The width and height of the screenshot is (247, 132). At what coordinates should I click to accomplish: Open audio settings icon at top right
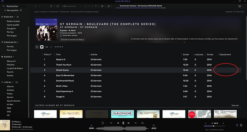point(239,6)
